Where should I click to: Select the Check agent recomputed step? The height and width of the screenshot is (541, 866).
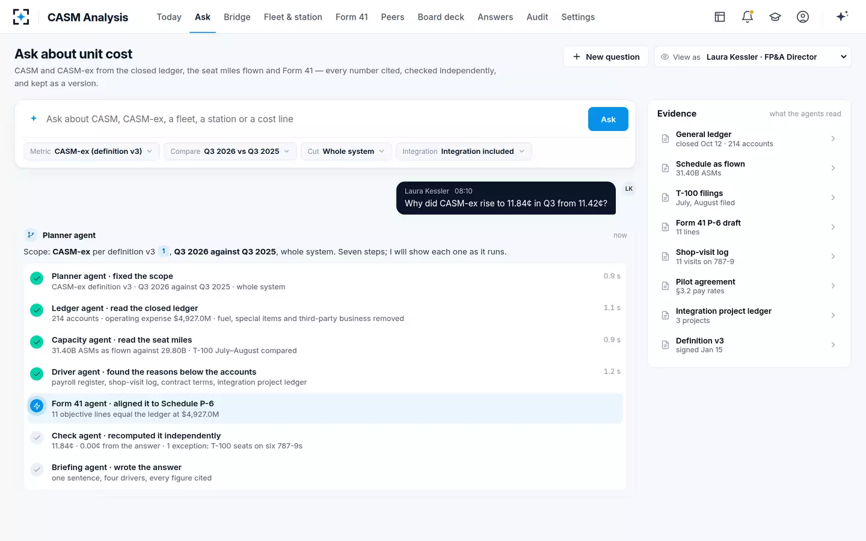pos(325,441)
